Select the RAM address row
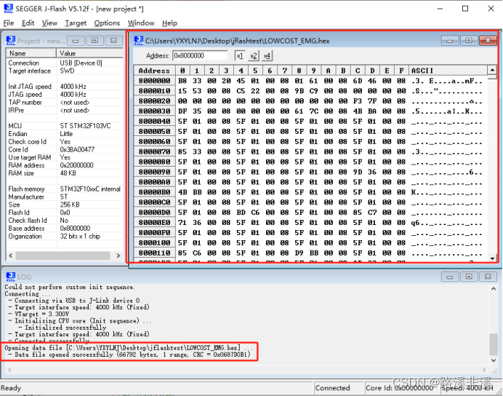The width and height of the screenshot is (503, 396). pyautogui.click(x=65, y=165)
